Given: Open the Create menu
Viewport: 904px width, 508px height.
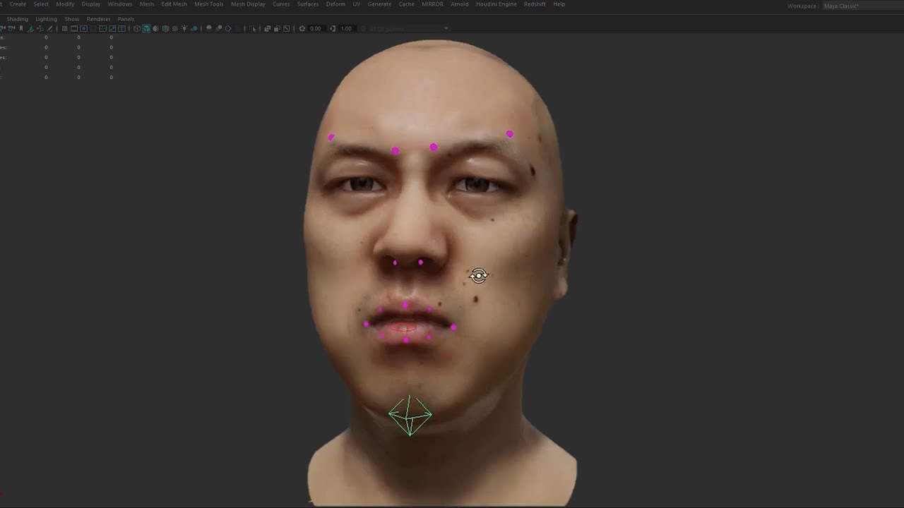Looking at the screenshot, I should coord(18,4).
